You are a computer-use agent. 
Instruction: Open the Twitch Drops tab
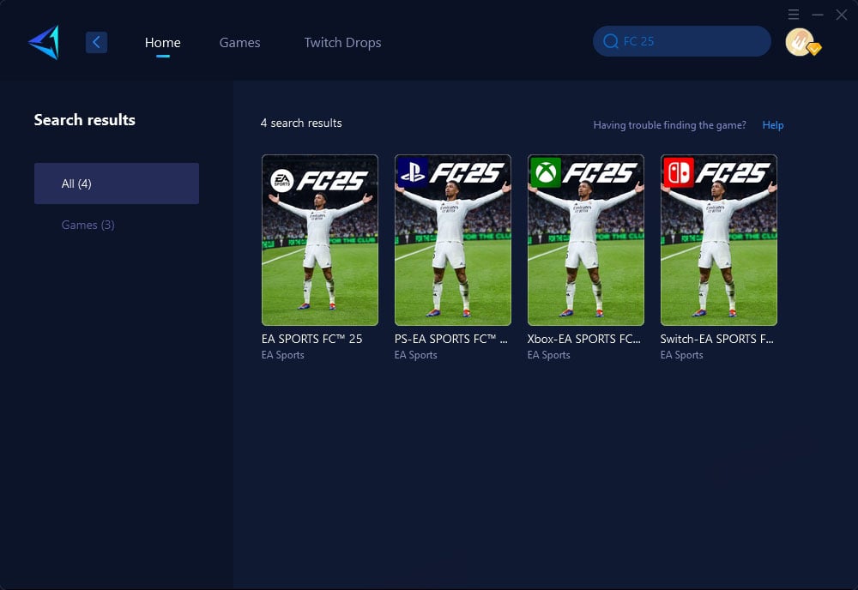click(342, 43)
